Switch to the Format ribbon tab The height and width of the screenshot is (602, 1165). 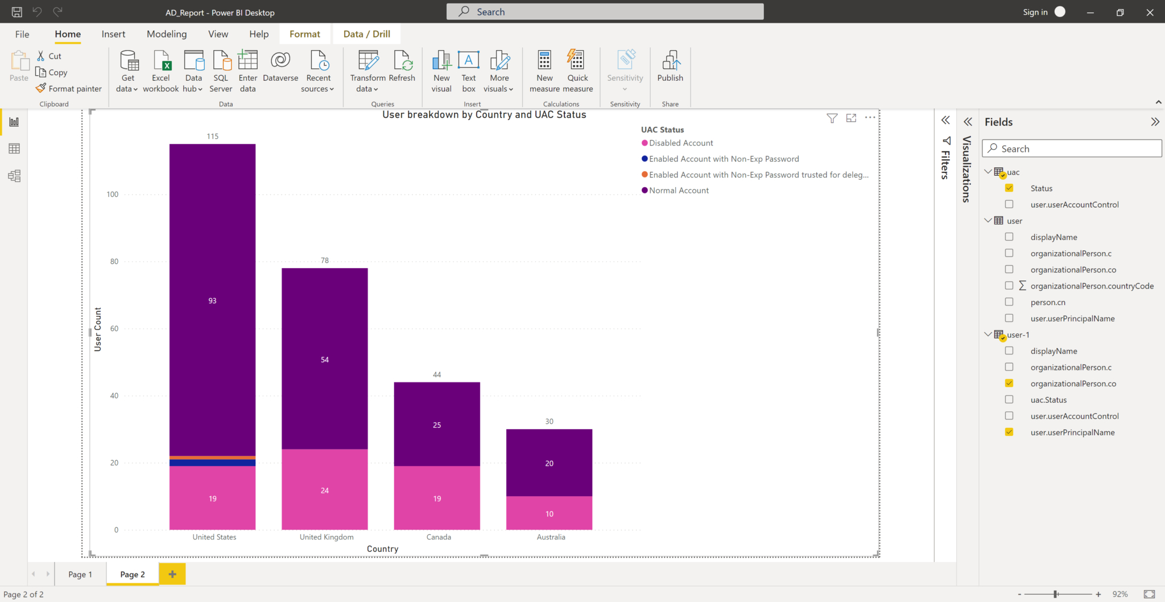coord(305,34)
